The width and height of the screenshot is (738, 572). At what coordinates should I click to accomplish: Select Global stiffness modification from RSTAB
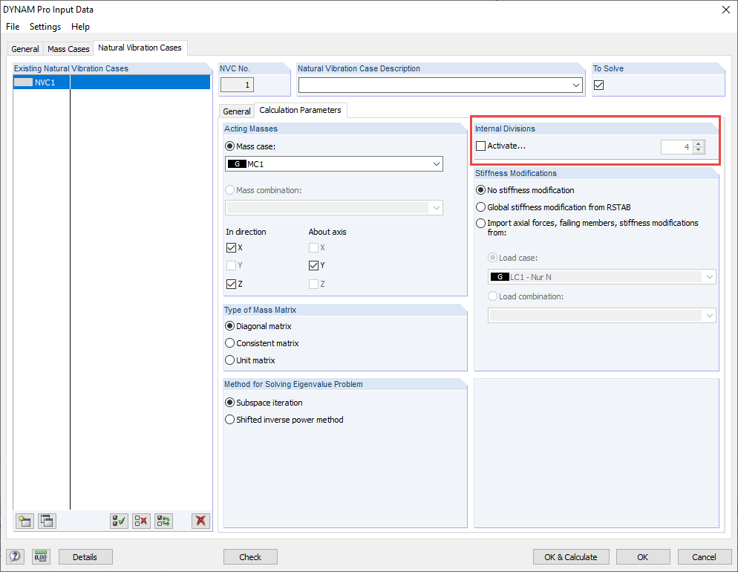point(480,207)
